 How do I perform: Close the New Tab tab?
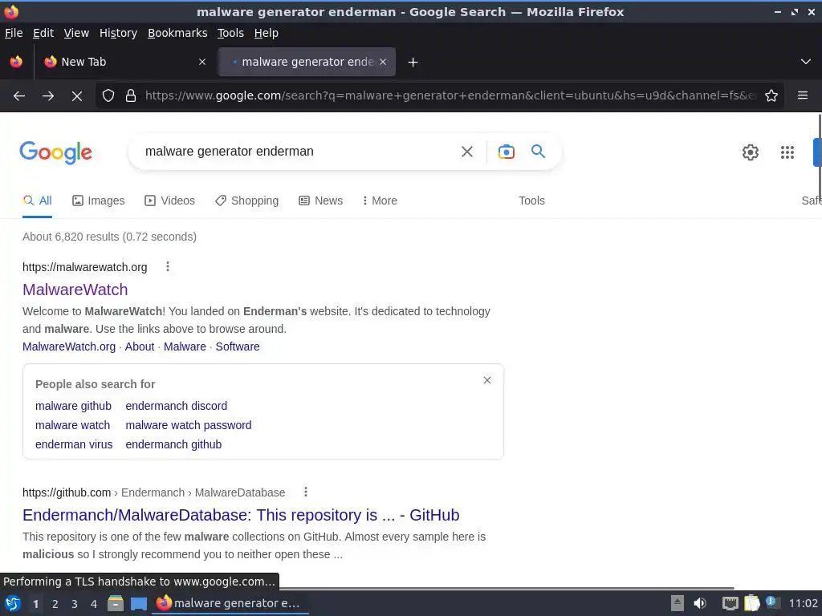click(x=202, y=62)
